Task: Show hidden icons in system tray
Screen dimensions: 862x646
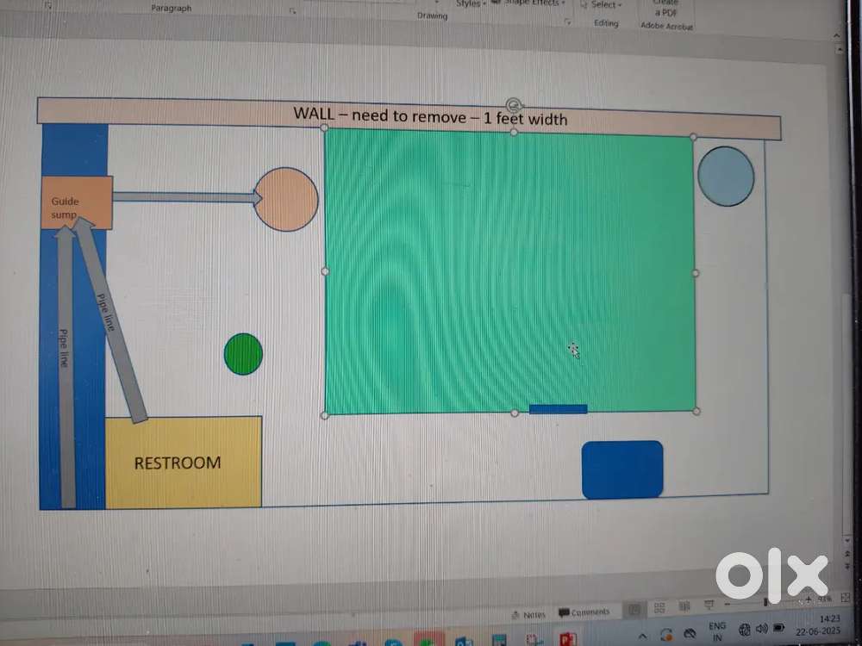Action: [641, 636]
